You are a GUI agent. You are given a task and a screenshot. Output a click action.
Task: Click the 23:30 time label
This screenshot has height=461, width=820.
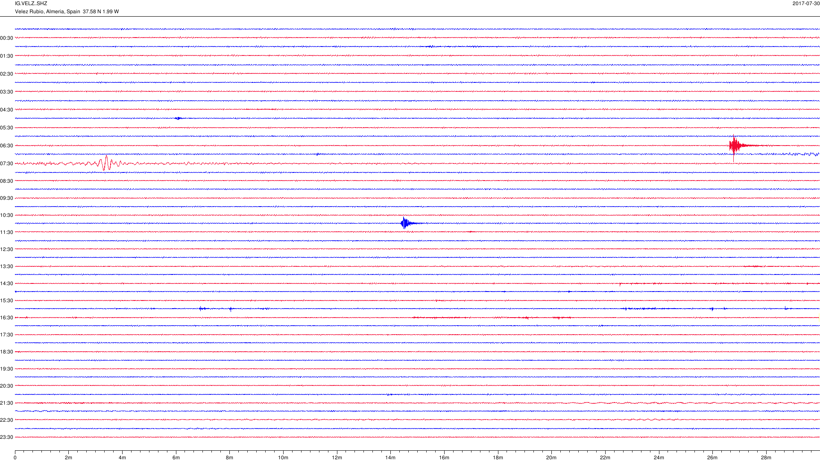pos(6,437)
